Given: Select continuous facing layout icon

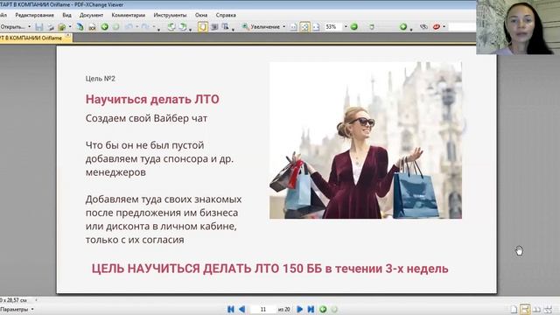Looking at the screenshot, I should (548, 310).
